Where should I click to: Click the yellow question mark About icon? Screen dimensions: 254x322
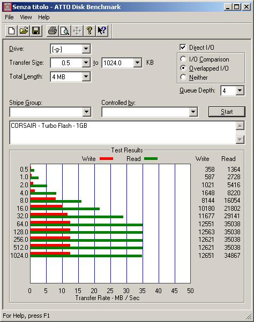click(x=89, y=31)
